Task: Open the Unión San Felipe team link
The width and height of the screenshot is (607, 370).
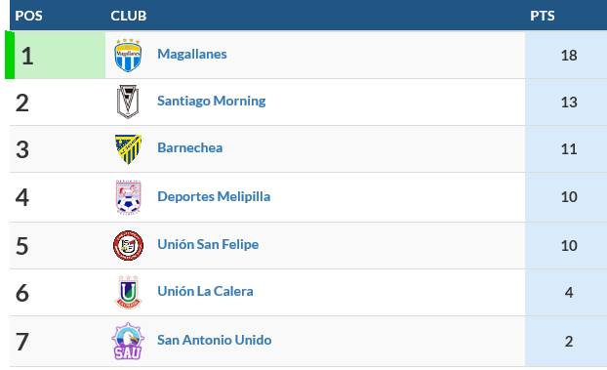Action: (208, 244)
